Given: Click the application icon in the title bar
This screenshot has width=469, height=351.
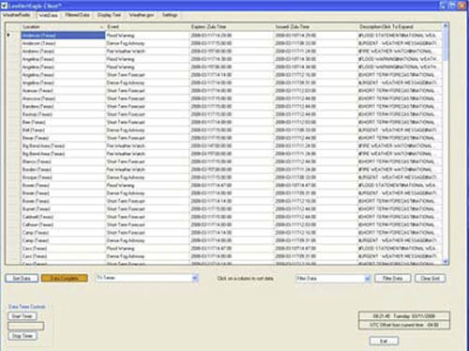Looking at the screenshot, I should coord(4,6).
